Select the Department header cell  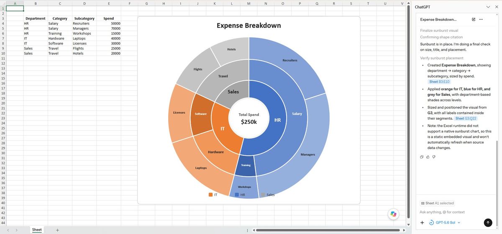click(x=36, y=18)
